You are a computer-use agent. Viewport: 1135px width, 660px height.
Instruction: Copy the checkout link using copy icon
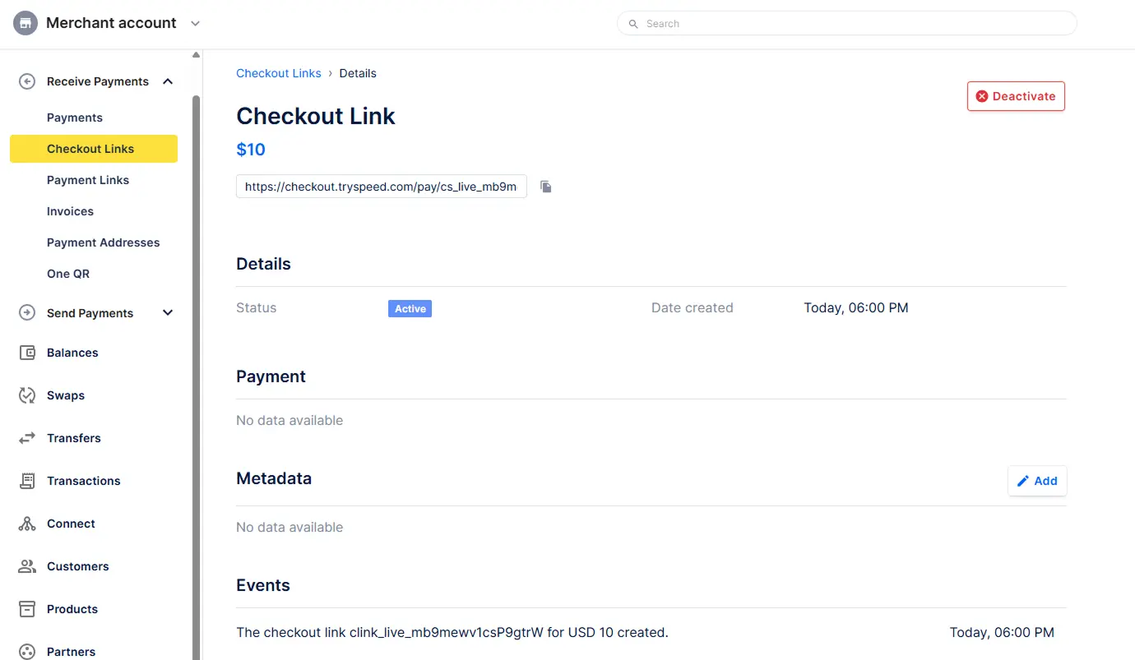click(545, 187)
